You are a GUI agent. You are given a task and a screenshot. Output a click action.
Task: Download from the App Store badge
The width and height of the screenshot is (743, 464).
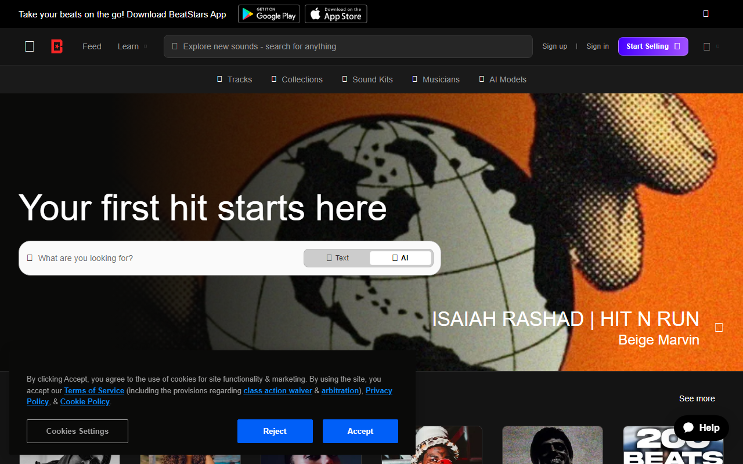tap(336, 14)
